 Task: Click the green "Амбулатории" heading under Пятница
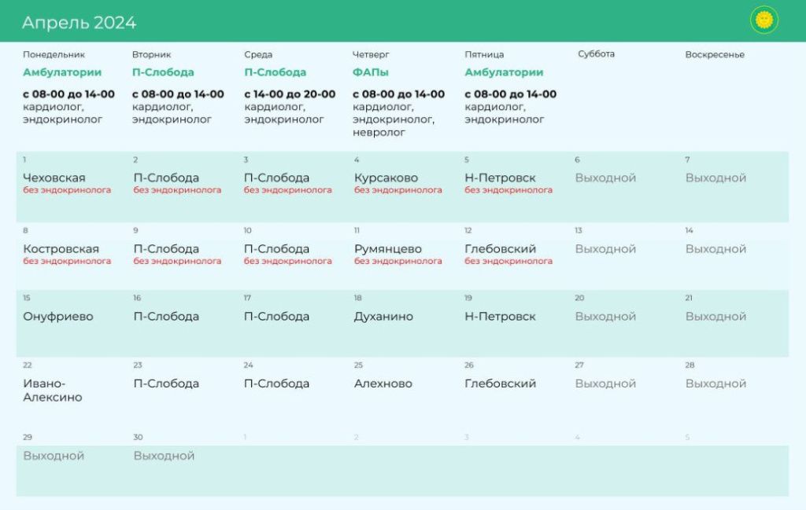tap(504, 72)
